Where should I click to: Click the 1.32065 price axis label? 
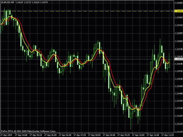[179, 3]
